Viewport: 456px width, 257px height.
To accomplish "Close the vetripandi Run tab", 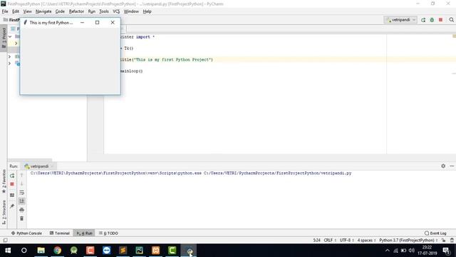I will click(52, 166).
